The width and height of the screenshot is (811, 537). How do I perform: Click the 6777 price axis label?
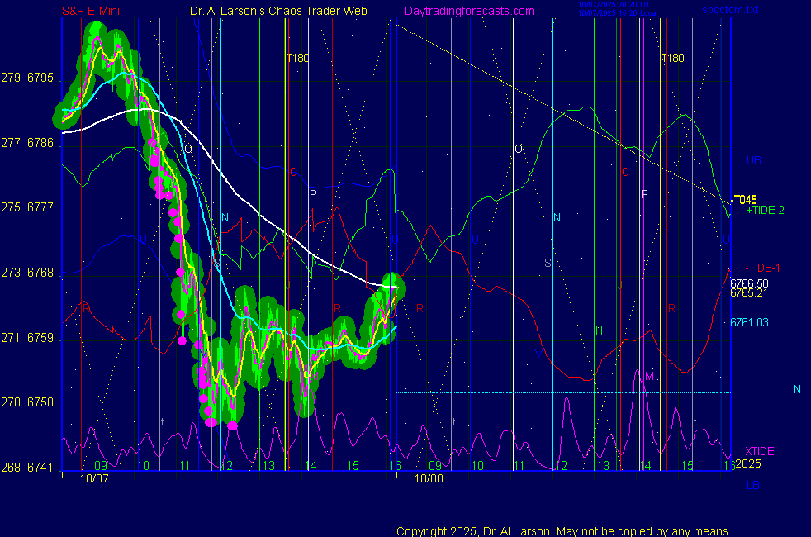click(x=40, y=208)
